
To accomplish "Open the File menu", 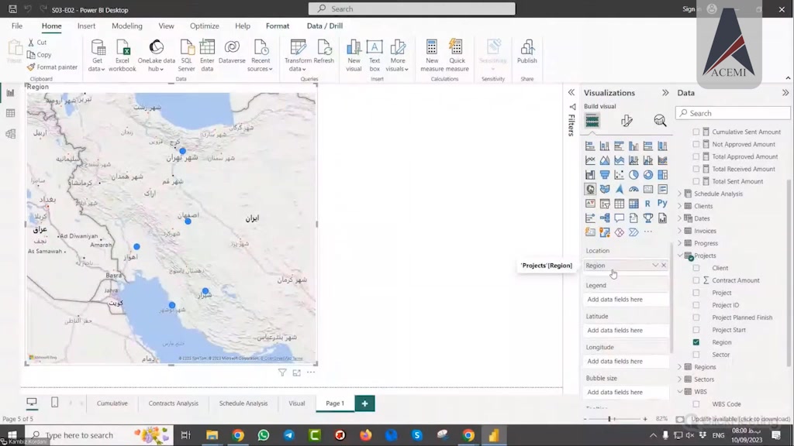I will coord(17,26).
